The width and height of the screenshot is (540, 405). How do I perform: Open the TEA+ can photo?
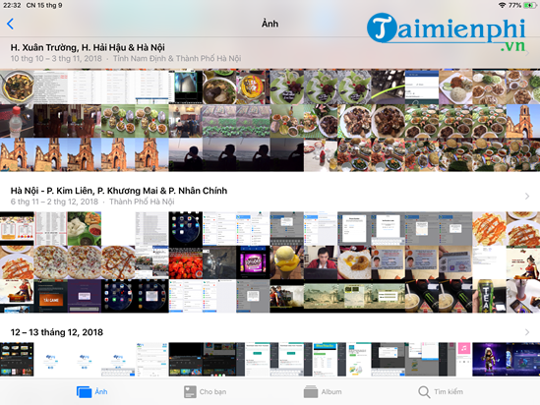click(489, 296)
